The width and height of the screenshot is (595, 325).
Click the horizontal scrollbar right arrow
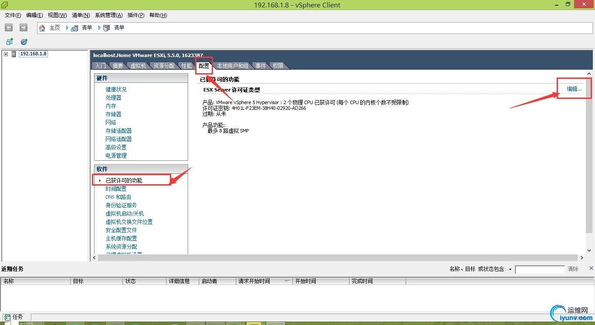click(581, 258)
